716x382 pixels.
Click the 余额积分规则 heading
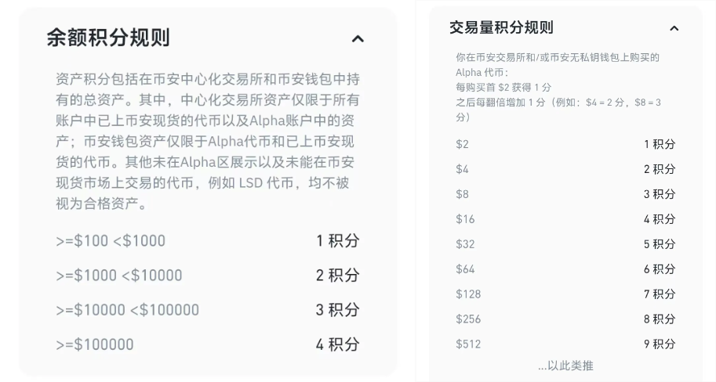click(107, 38)
